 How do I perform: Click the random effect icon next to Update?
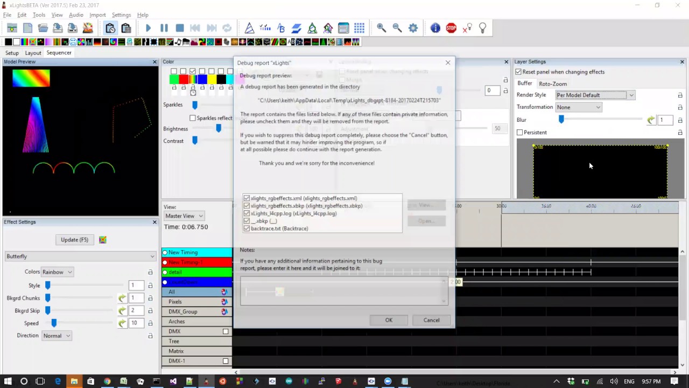[x=103, y=240]
